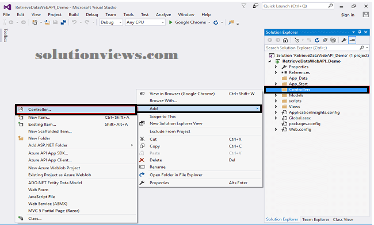Screen dimensions: 374x225
Task: Choose Rename in the context menu
Action: click(x=200, y=167)
